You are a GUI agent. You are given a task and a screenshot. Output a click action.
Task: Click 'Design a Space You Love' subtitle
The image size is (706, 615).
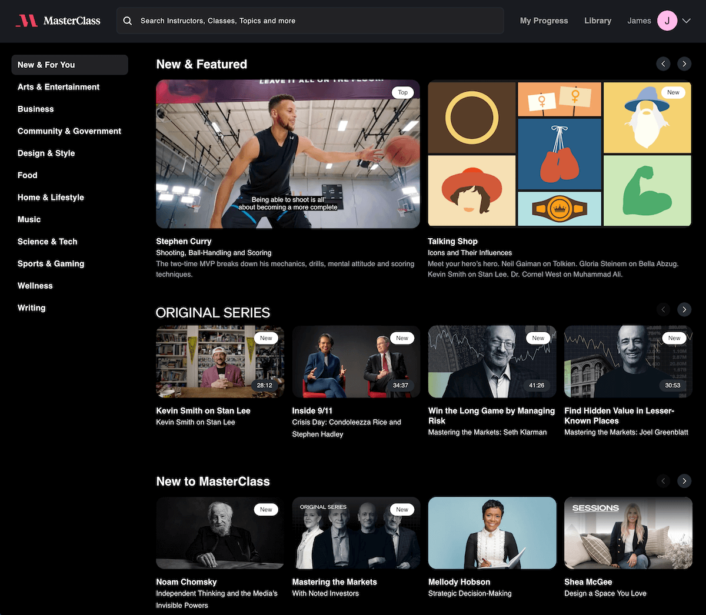point(605,594)
